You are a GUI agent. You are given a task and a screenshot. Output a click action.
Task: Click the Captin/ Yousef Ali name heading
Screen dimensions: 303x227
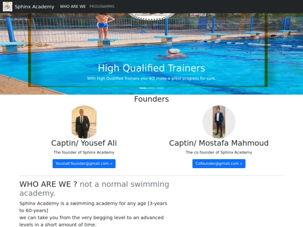pos(84,143)
